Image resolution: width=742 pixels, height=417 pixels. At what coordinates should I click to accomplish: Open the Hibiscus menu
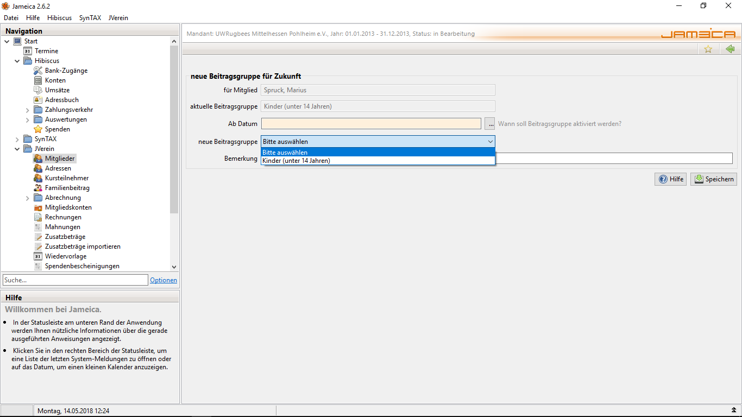[59, 18]
